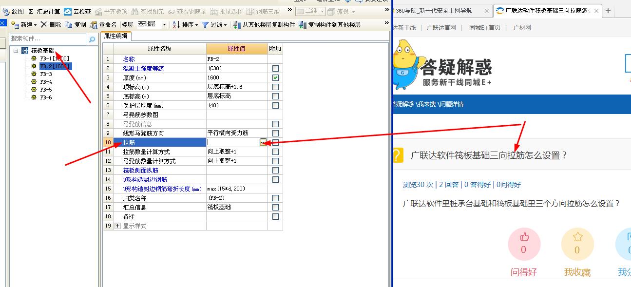Select FB-5 in component tree
This screenshot has width=631, height=287.
(x=46, y=90)
